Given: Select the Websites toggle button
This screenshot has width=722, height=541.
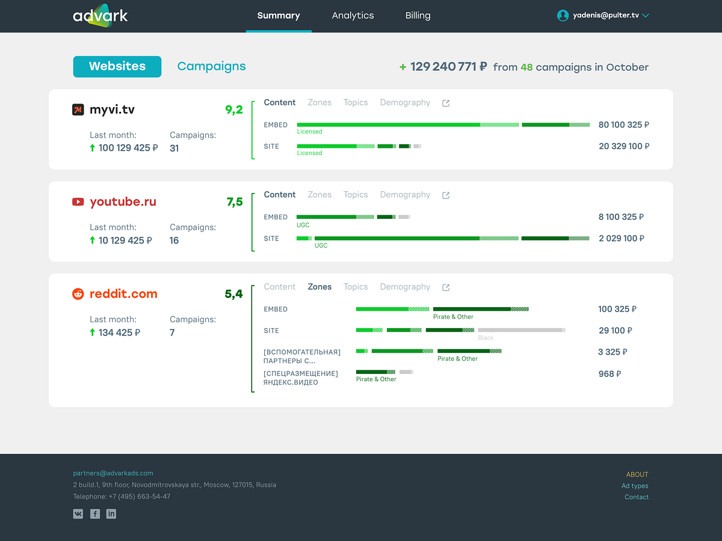Looking at the screenshot, I should tap(117, 67).
